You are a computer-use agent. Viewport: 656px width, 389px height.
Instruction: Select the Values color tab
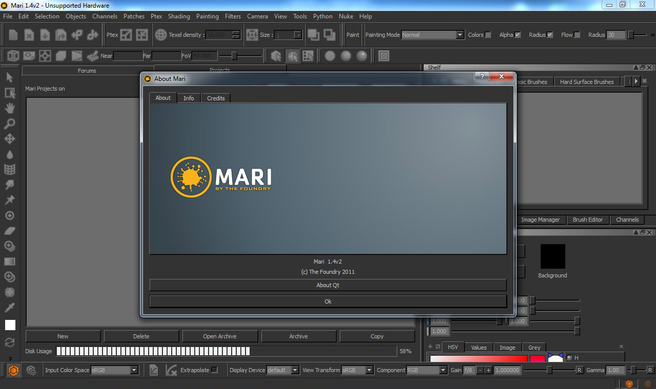pos(479,347)
